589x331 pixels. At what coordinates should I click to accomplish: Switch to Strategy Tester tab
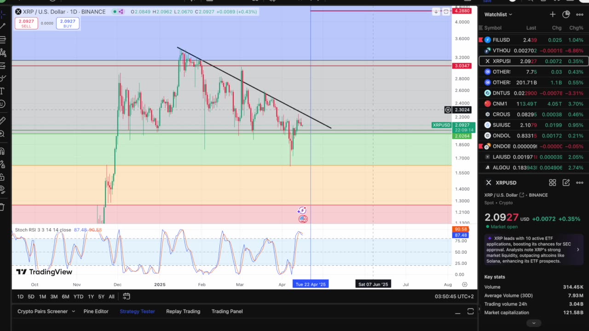click(x=137, y=311)
